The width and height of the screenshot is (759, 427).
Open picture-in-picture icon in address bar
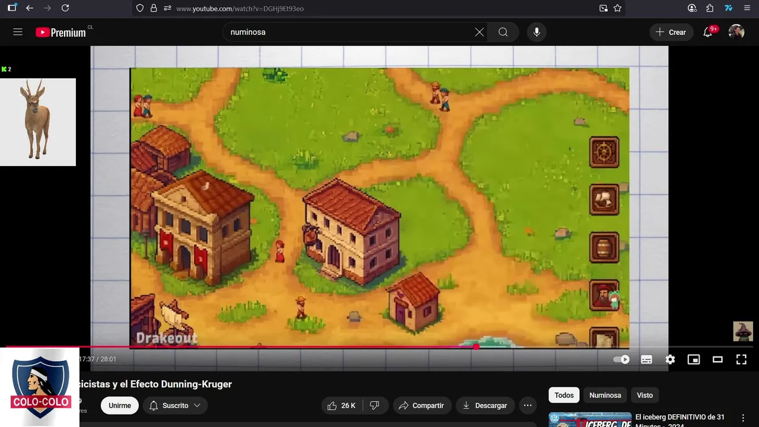tap(603, 8)
